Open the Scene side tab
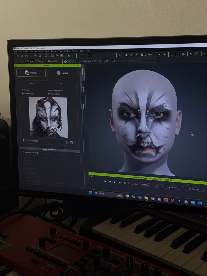This screenshot has height=276, width=207. 83,90
